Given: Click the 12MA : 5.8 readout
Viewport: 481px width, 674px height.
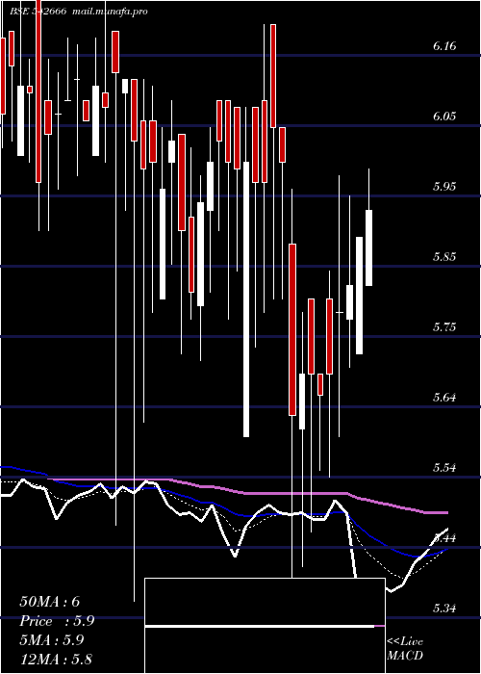Looking at the screenshot, I should click(56, 660).
